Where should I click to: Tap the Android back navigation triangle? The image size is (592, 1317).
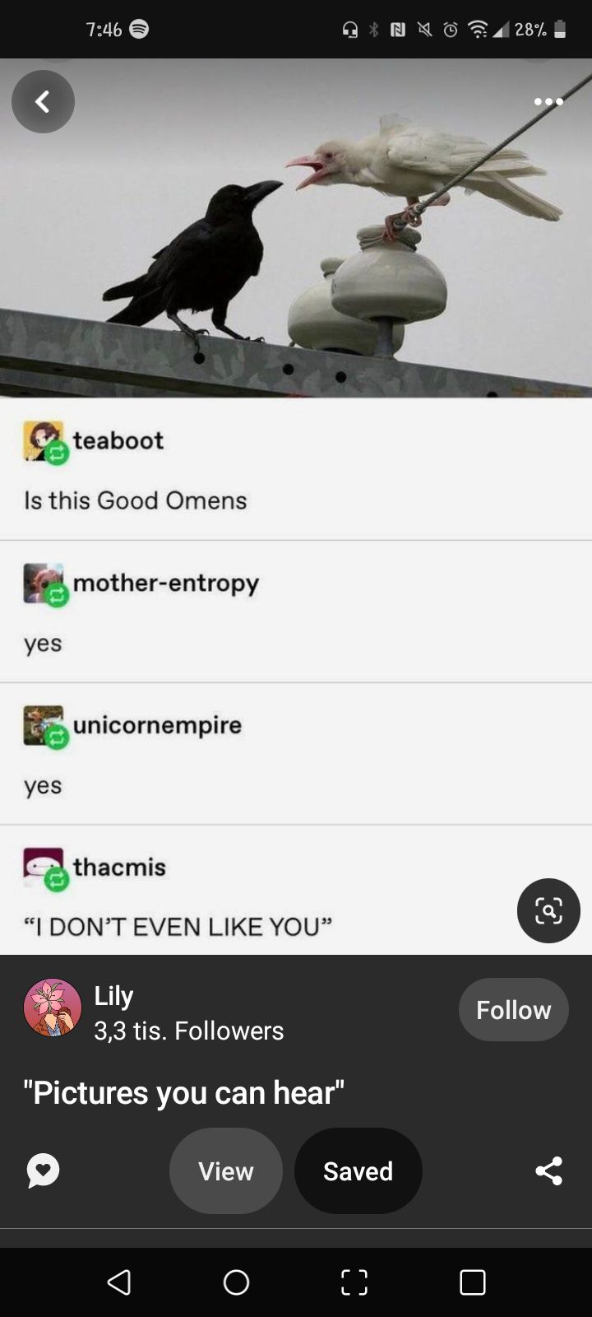click(119, 1282)
